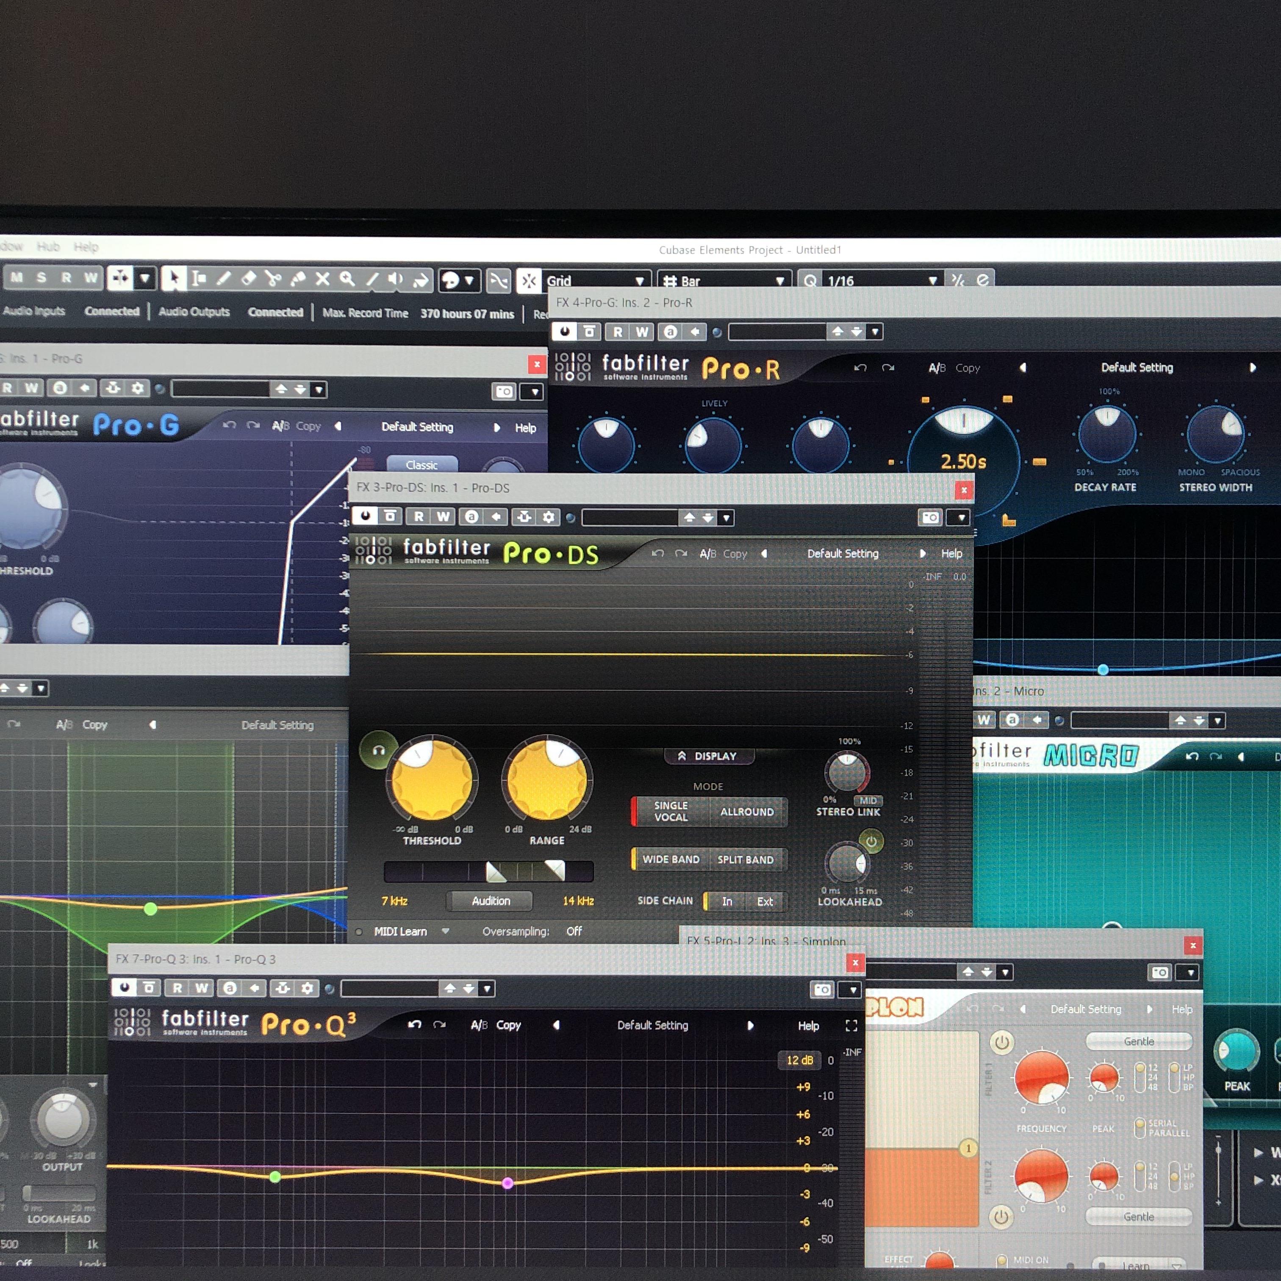Toggle Pro-R plugin power bypass button
1281x1281 pixels.
tap(564, 331)
